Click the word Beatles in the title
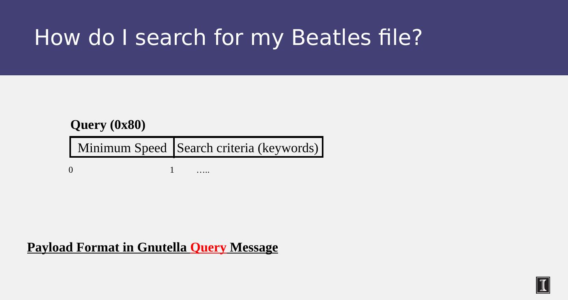The height and width of the screenshot is (300, 568). pos(331,38)
